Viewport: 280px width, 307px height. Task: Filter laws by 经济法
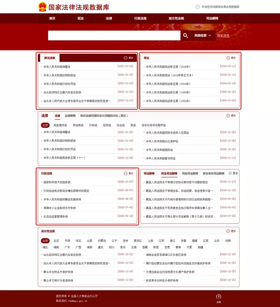click(x=107, y=125)
